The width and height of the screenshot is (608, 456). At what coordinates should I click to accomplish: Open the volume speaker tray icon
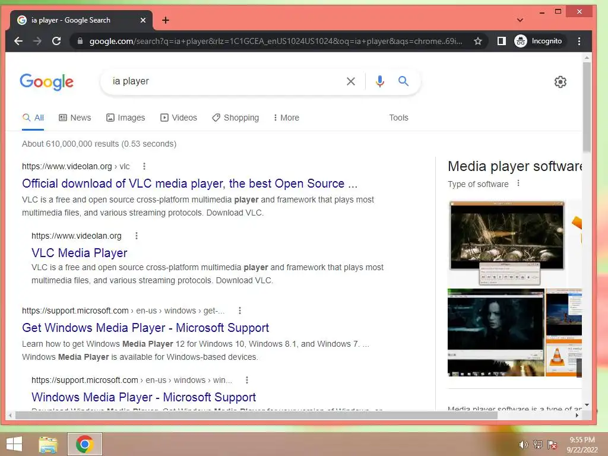523,445
